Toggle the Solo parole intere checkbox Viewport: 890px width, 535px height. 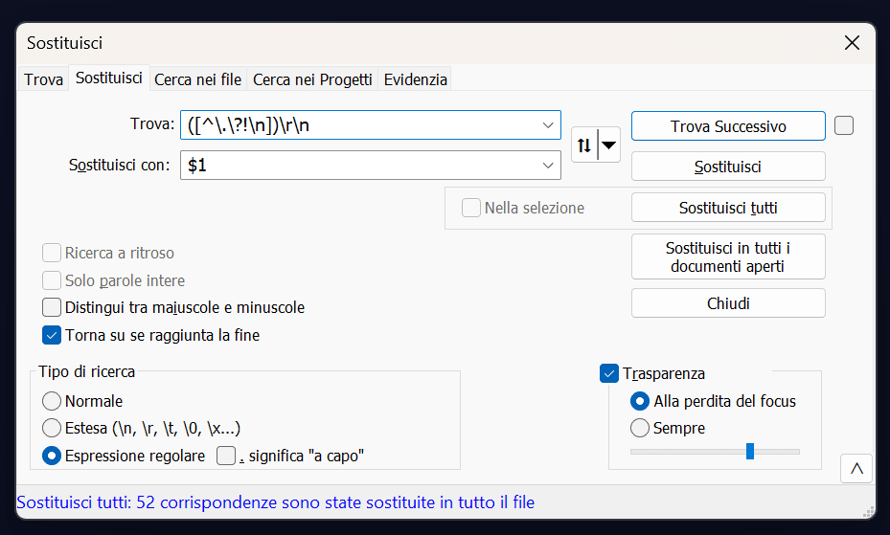tap(52, 280)
